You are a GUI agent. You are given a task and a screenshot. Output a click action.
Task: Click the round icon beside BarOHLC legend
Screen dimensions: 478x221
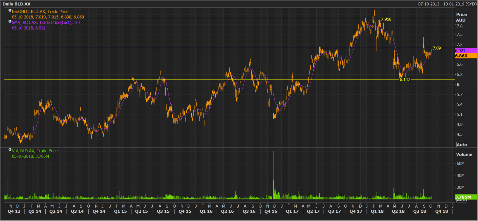pos(10,10)
